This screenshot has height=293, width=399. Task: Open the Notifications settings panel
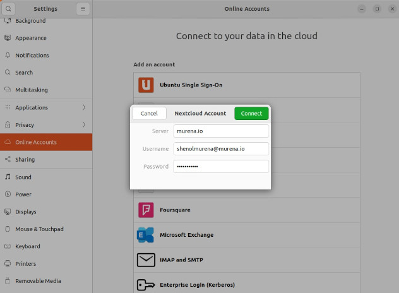(32, 56)
